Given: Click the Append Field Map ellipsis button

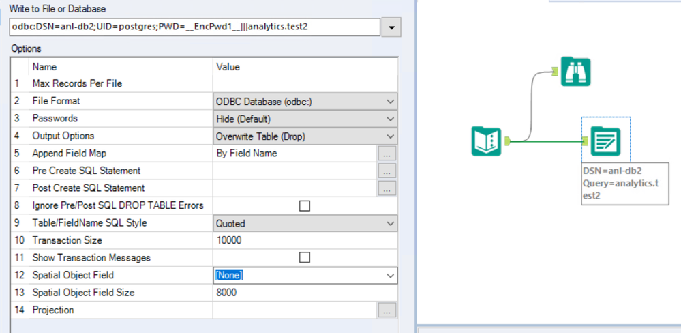Looking at the screenshot, I should (x=387, y=154).
